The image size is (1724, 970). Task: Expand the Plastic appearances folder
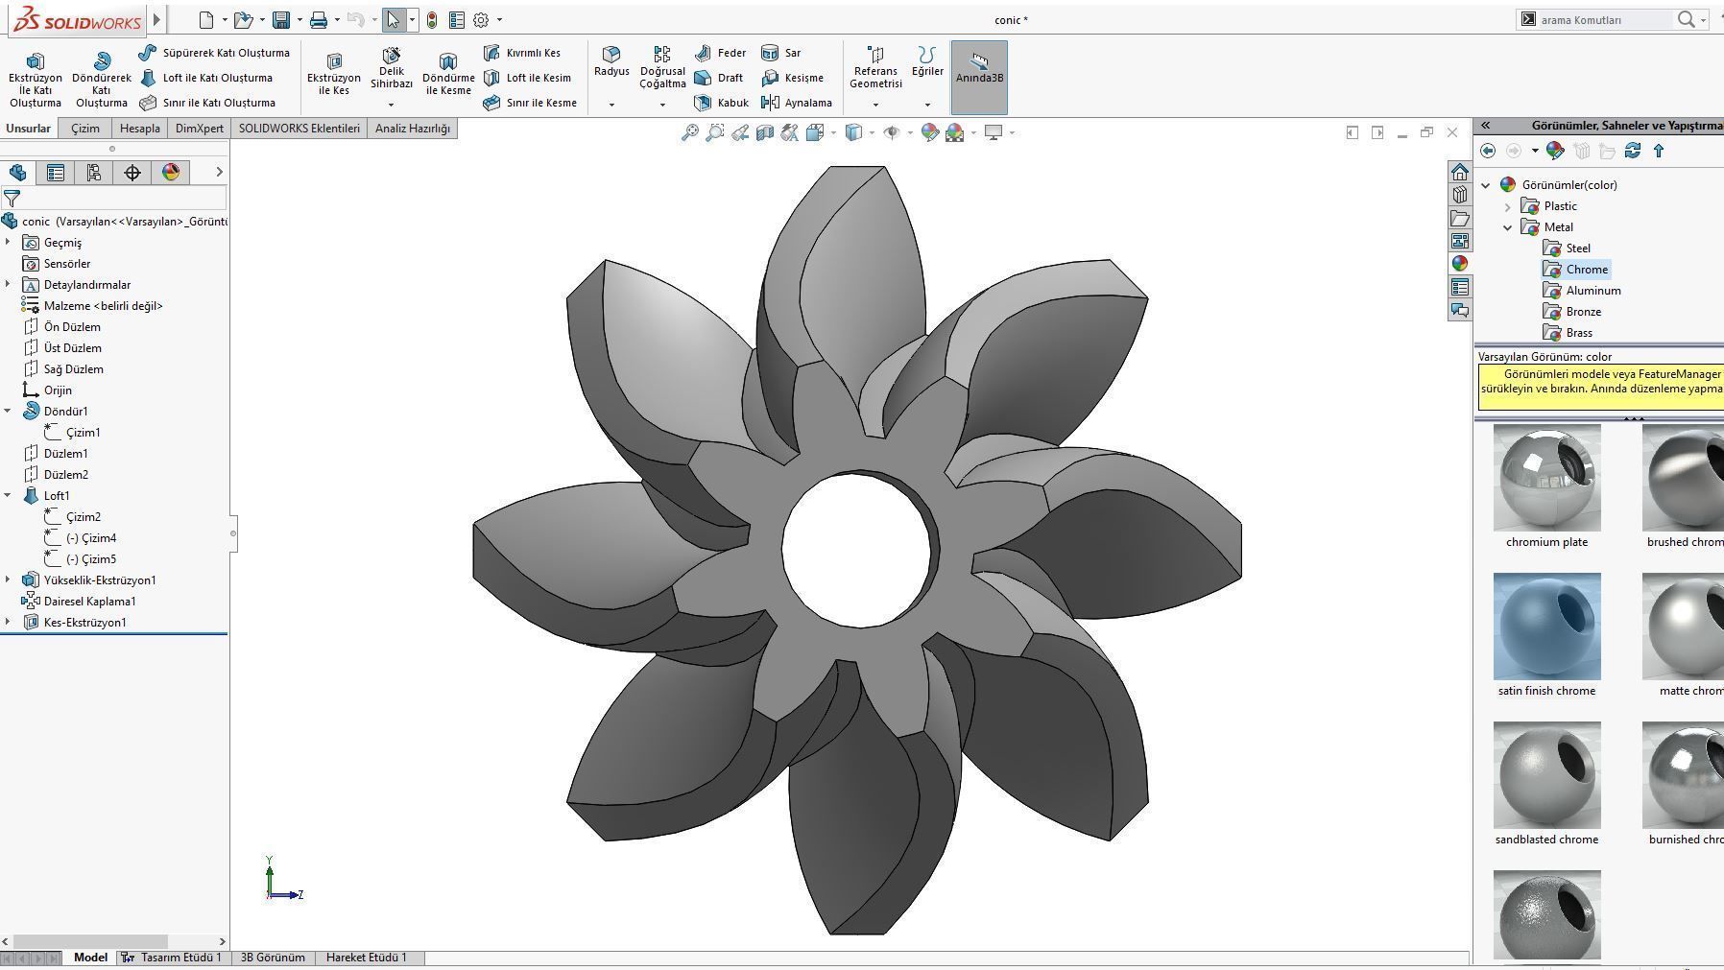[x=1507, y=206]
